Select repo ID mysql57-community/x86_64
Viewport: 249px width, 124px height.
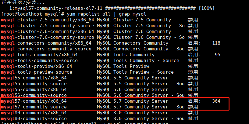[34, 101]
